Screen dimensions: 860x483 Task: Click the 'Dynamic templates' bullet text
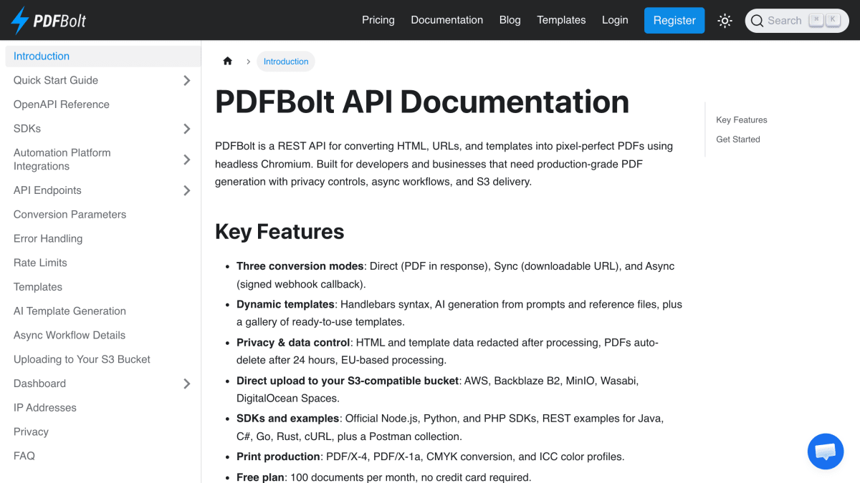285,305
